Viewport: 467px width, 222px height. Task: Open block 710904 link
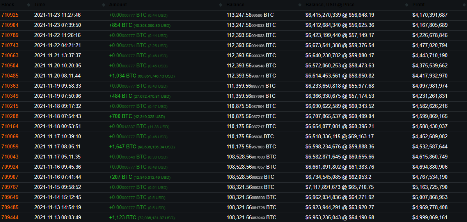pyautogui.click(x=10, y=25)
